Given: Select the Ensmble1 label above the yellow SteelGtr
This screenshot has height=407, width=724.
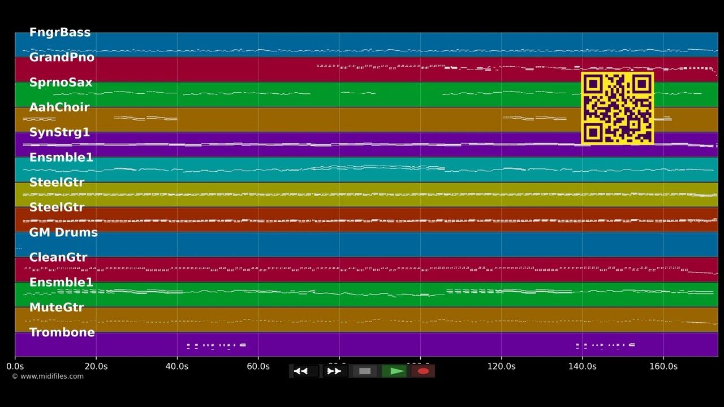Looking at the screenshot, I should pos(61,157).
